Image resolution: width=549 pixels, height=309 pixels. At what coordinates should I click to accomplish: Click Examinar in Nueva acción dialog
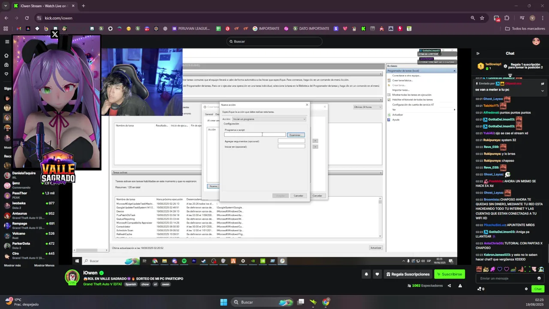coord(296,135)
